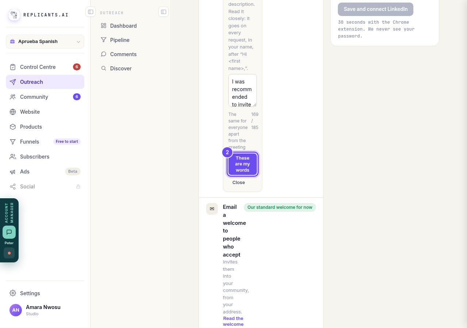Collapse the main sidebar panel toggle
The image size is (467, 328).
point(90,12)
